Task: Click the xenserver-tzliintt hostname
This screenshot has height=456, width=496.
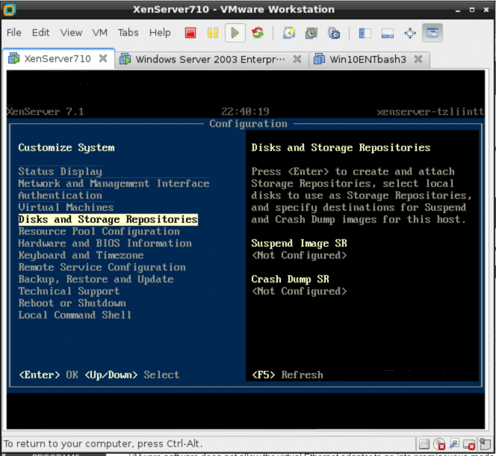Action: point(430,112)
